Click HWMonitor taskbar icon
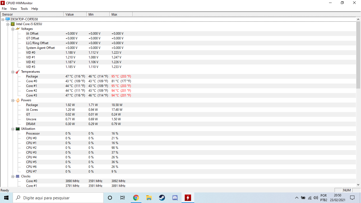Screen dimensions: 361x203 tap(188, 198)
